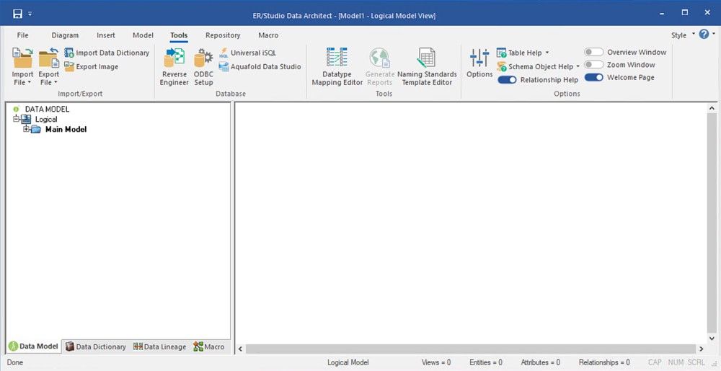Enable Overview Window toggle

[593, 53]
